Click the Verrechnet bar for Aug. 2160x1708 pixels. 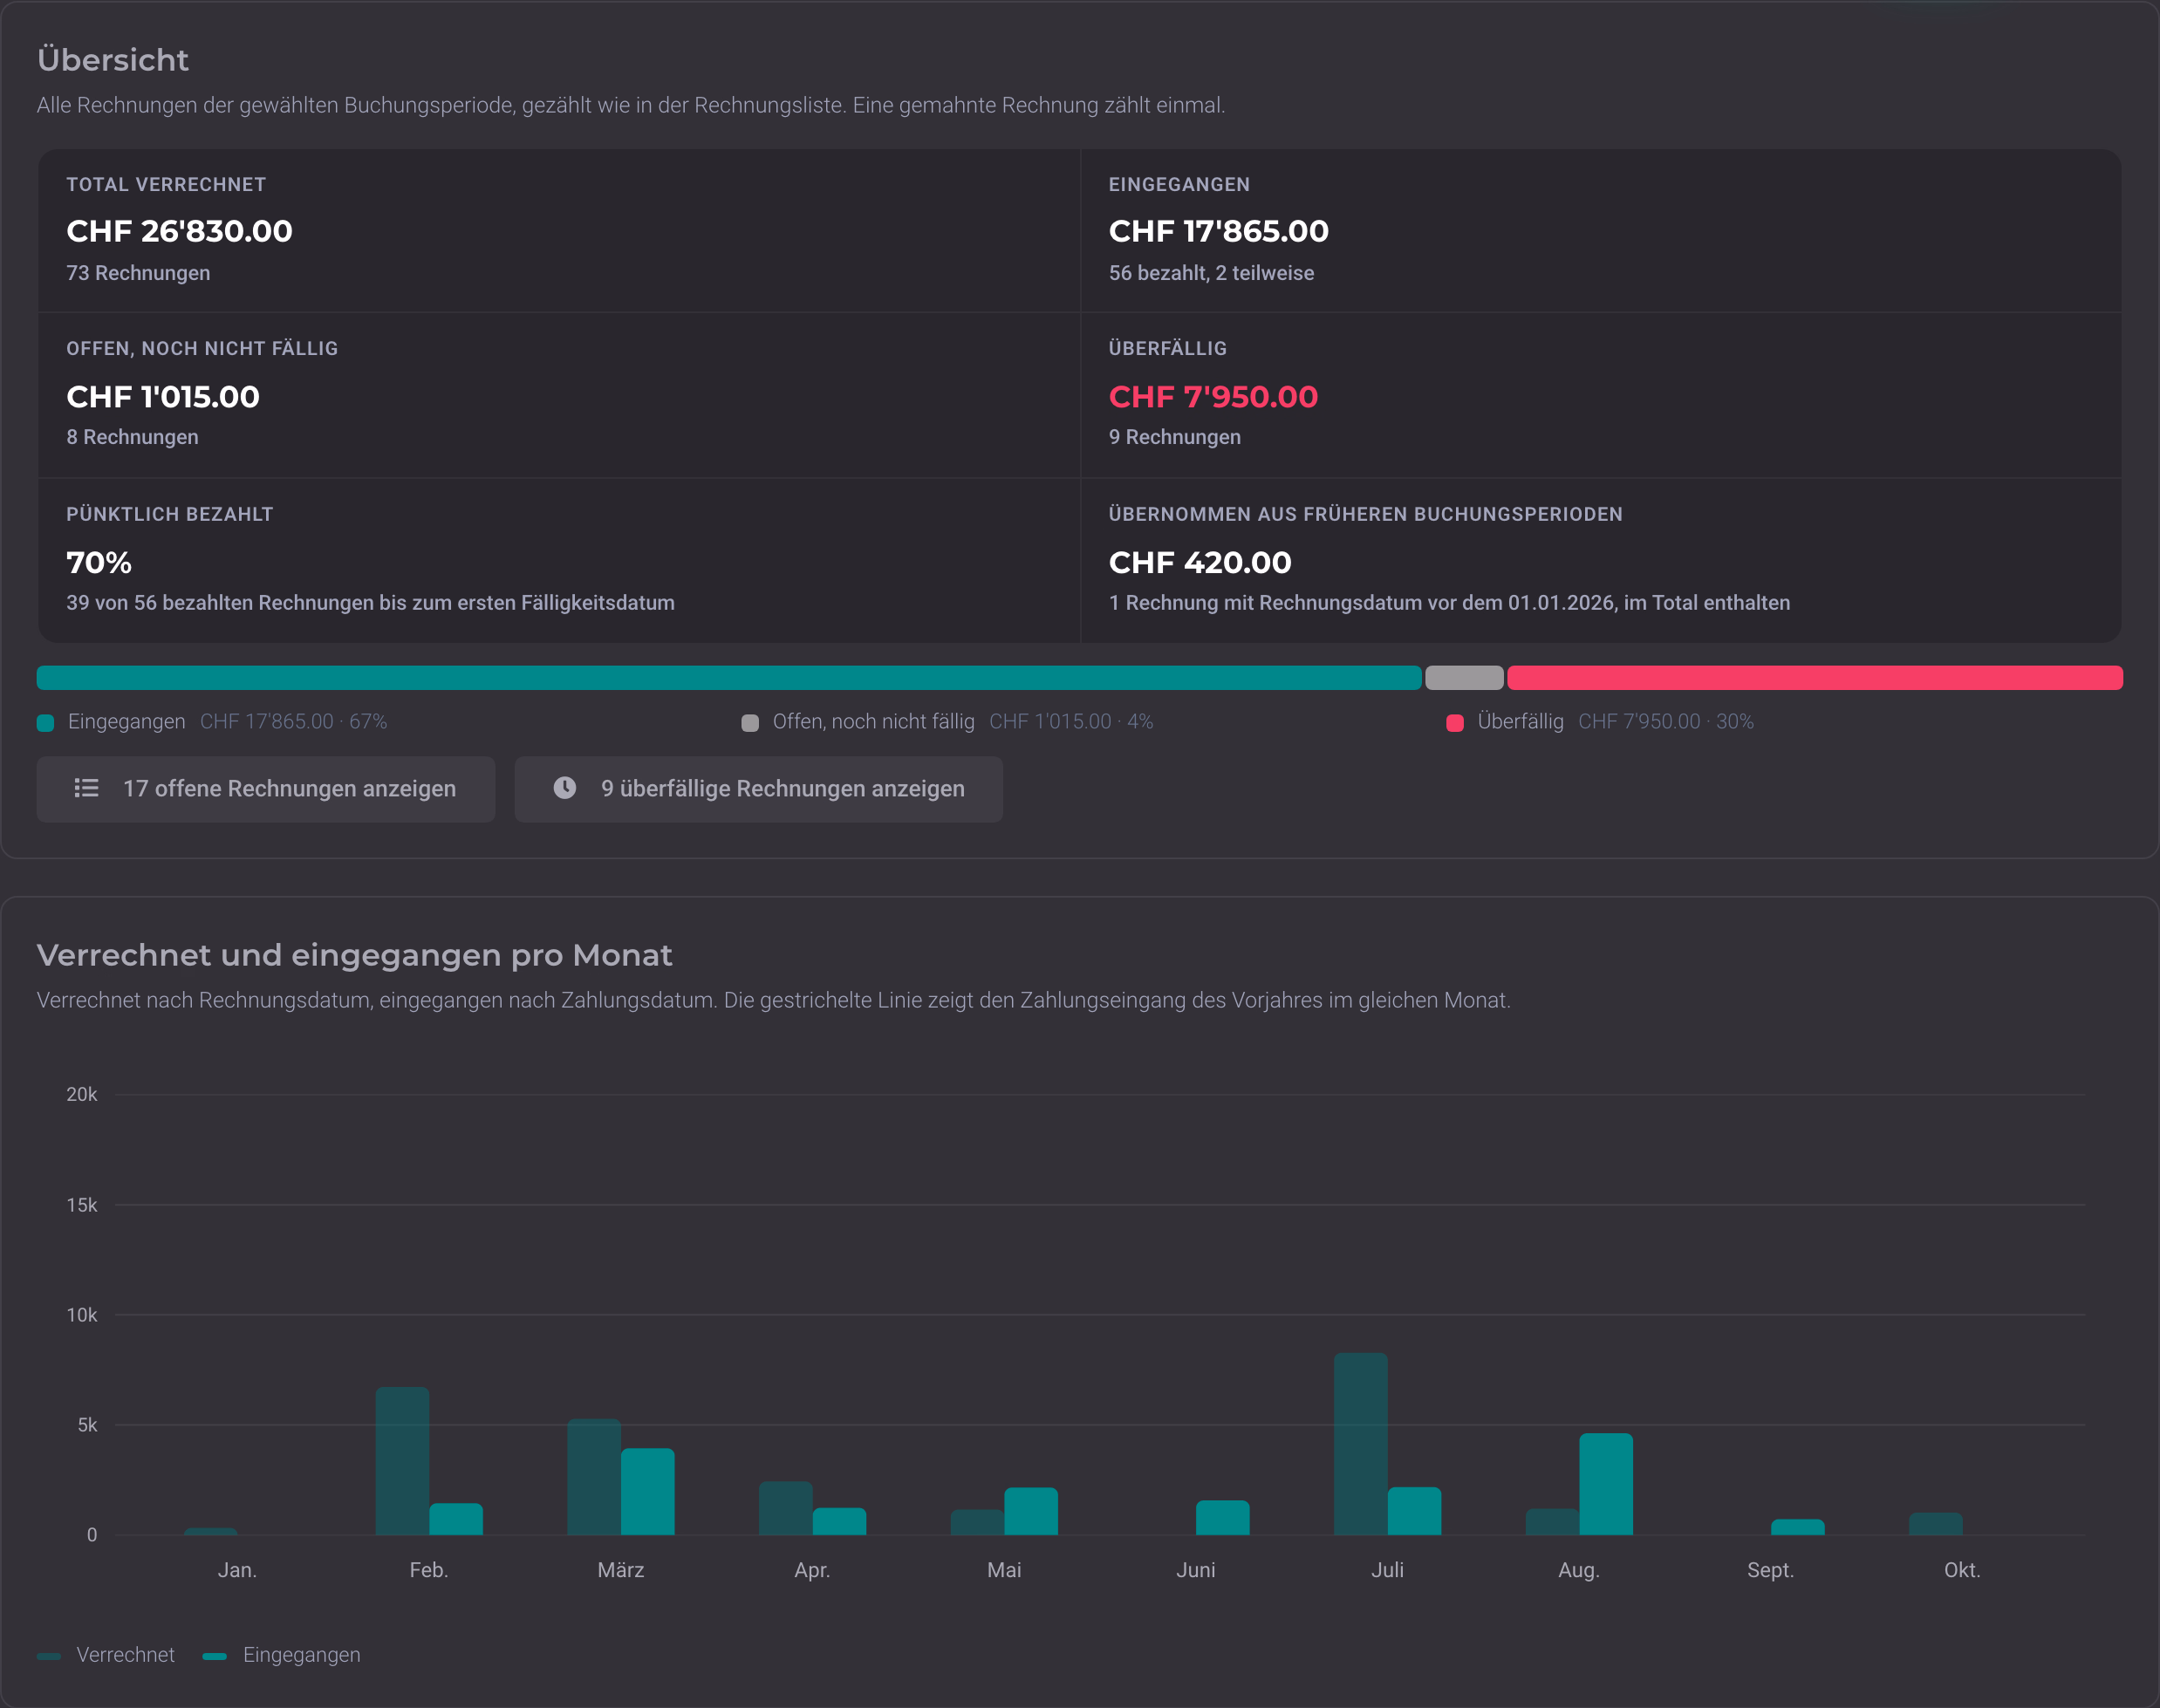pos(1552,1522)
